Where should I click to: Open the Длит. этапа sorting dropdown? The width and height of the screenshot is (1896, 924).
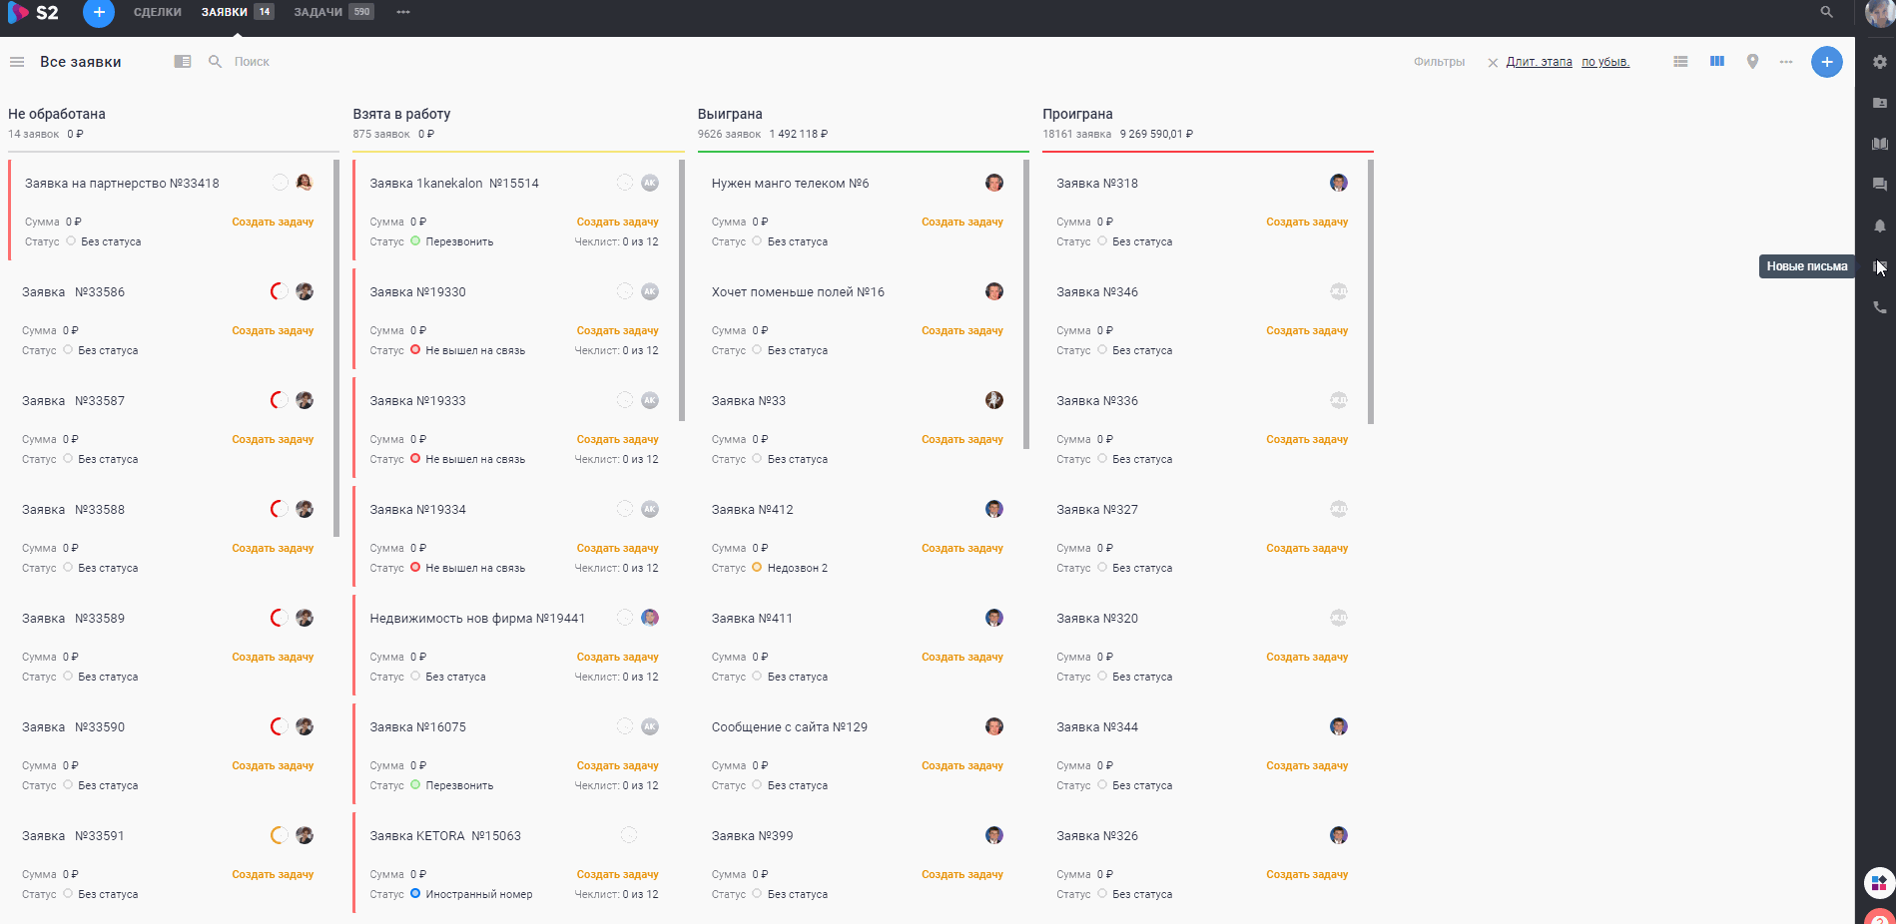[x=1538, y=61]
